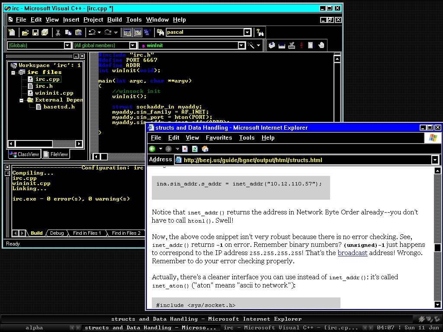This screenshot has height=332, width=443.
Task: Stop page loading in Internet Explorer
Action: (185, 149)
